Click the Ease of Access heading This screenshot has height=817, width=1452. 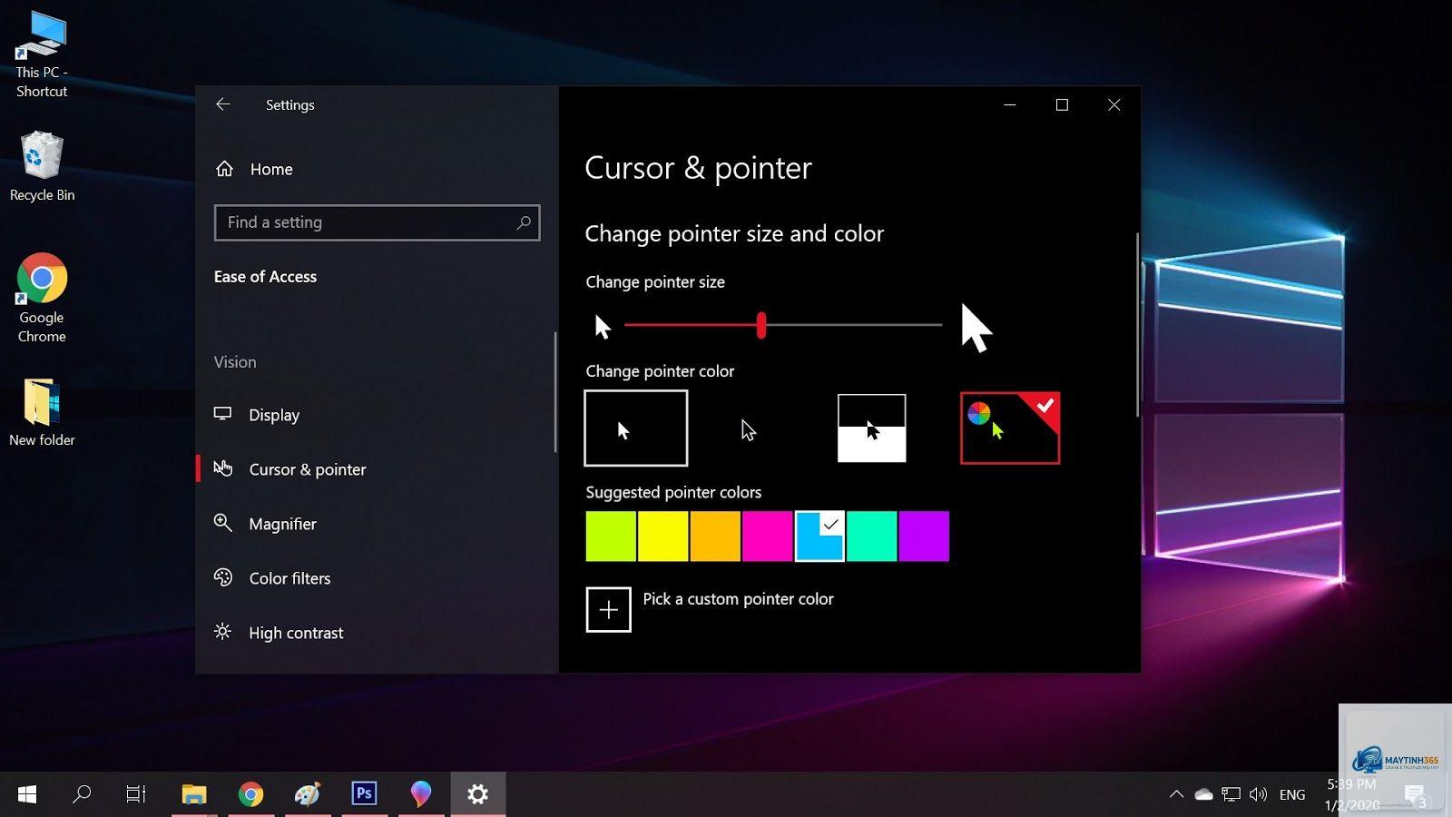(265, 277)
